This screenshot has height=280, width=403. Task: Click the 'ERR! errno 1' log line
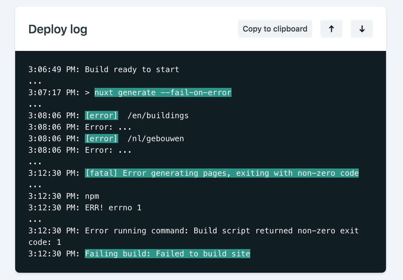(x=85, y=208)
